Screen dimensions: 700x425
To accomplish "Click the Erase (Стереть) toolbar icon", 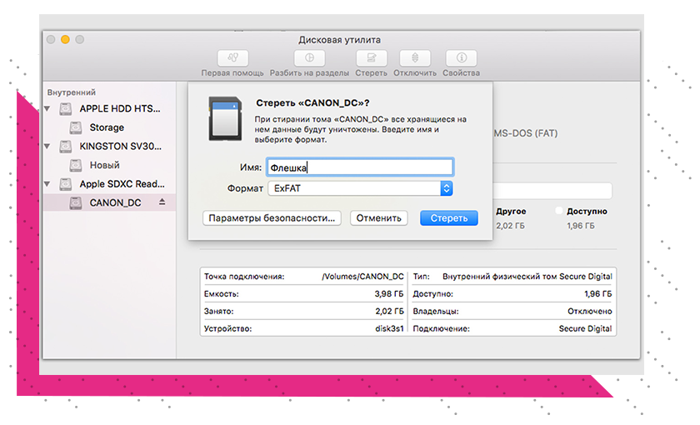I will (x=371, y=58).
